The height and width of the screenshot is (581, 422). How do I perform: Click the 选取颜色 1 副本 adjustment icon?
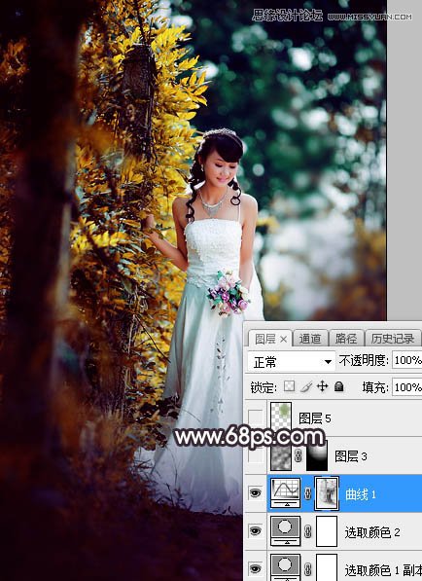point(286,567)
